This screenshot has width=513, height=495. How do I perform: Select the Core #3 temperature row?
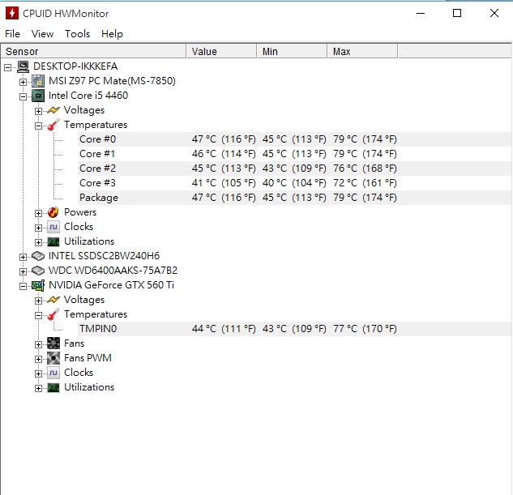click(x=295, y=183)
